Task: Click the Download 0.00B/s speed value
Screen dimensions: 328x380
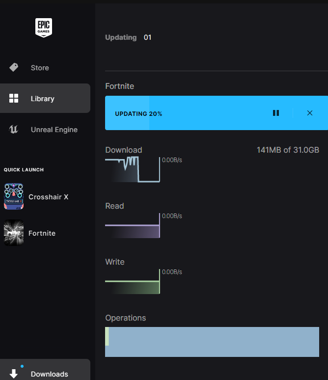Action: pyautogui.click(x=172, y=160)
